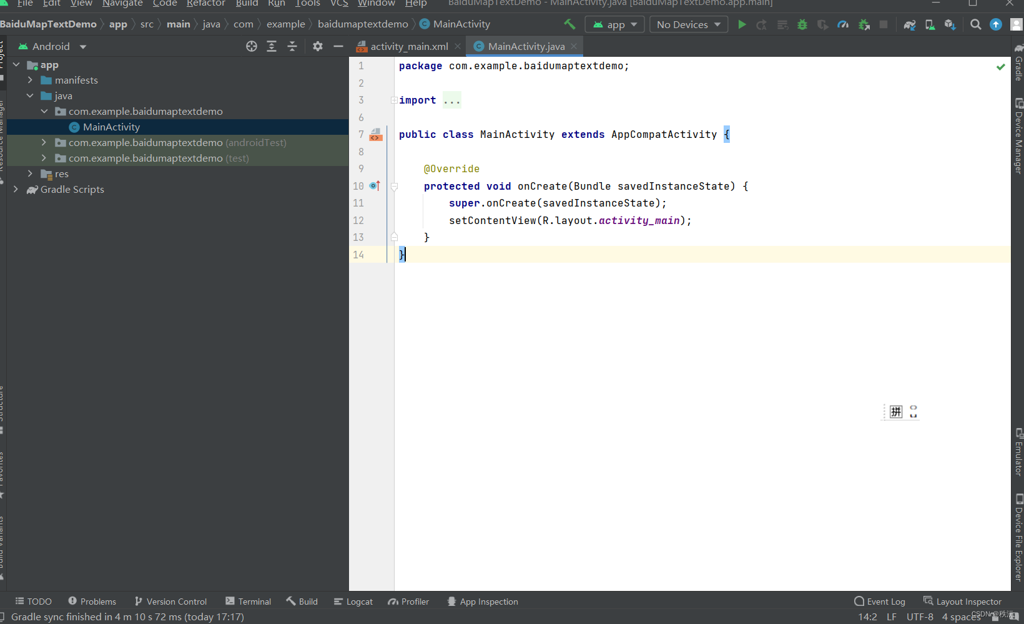Close the MainActivity.java tab
1024x624 pixels.
574,46
